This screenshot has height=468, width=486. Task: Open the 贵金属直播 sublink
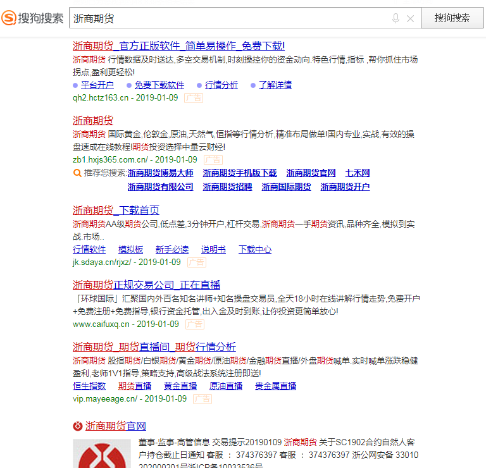coord(275,386)
